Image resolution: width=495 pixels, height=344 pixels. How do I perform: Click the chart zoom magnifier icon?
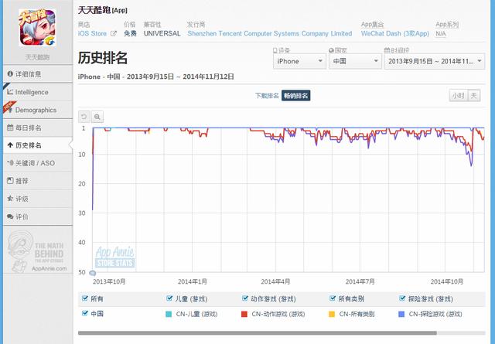point(97,117)
